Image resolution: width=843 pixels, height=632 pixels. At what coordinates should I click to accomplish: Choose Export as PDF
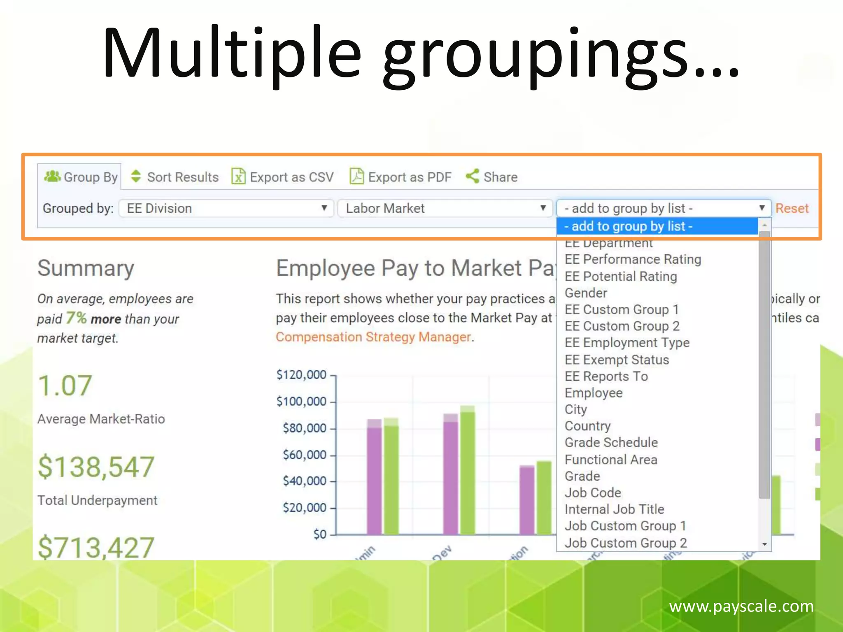click(x=401, y=177)
